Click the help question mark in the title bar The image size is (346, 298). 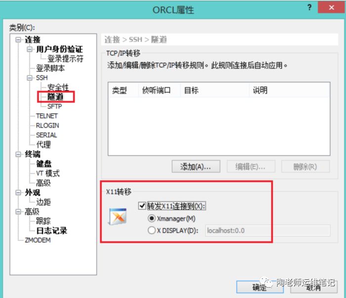pyautogui.click(x=309, y=7)
